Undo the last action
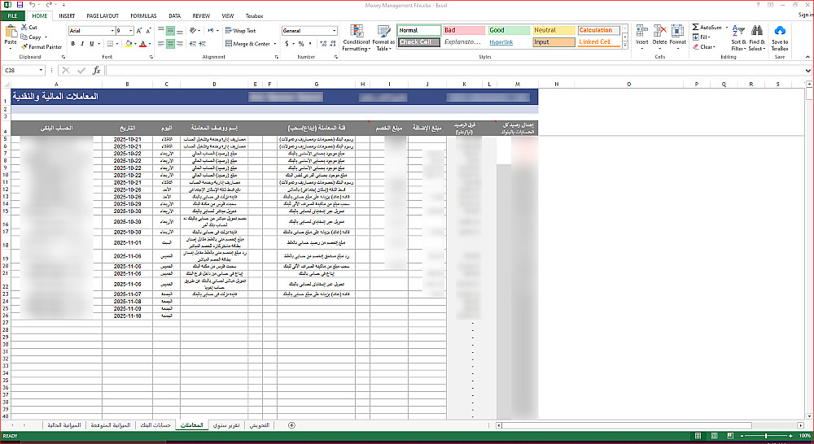Screen dimensions: 814x444 [33, 5]
